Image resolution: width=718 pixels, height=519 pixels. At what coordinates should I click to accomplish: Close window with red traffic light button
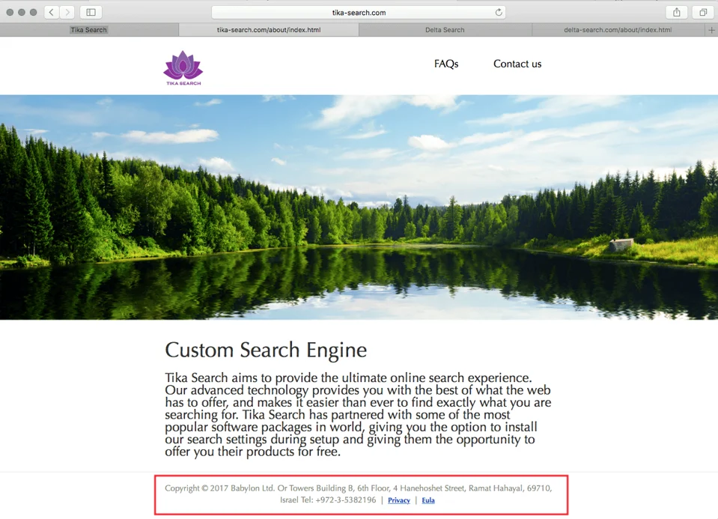click(10, 13)
